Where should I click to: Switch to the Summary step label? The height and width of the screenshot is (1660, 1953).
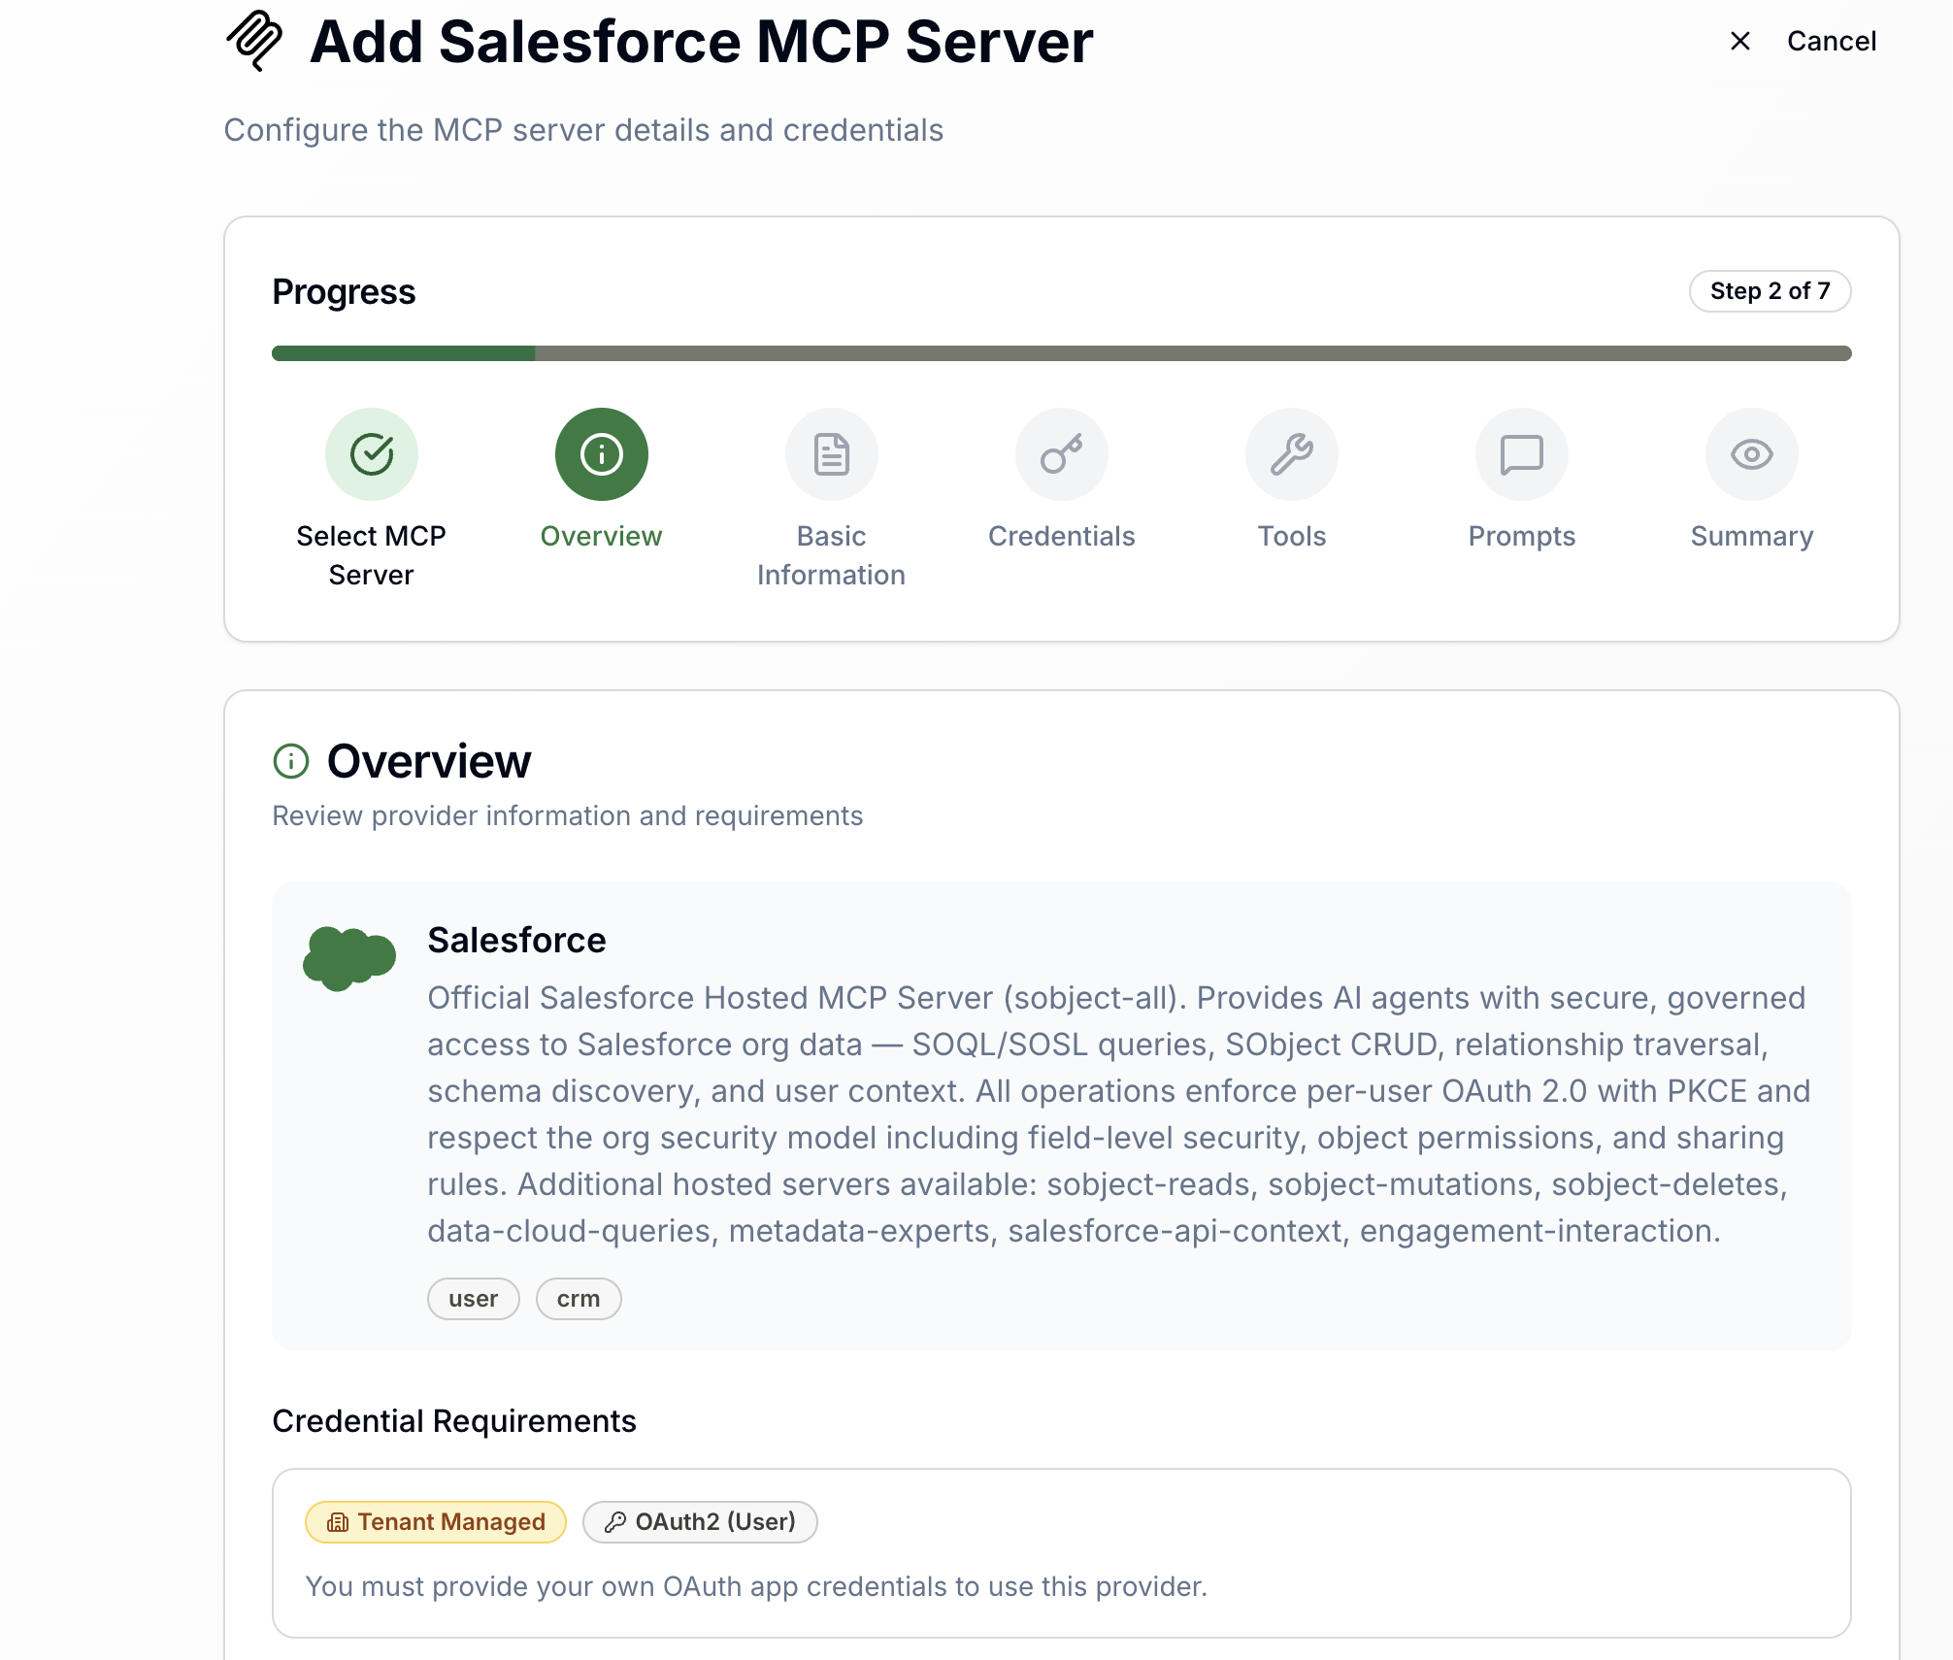pyautogui.click(x=1751, y=536)
